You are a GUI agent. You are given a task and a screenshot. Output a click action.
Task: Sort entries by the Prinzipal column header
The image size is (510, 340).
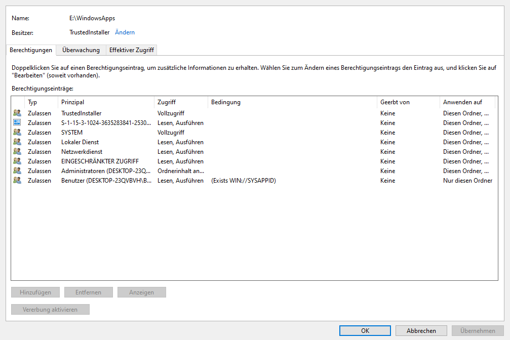tap(72, 102)
